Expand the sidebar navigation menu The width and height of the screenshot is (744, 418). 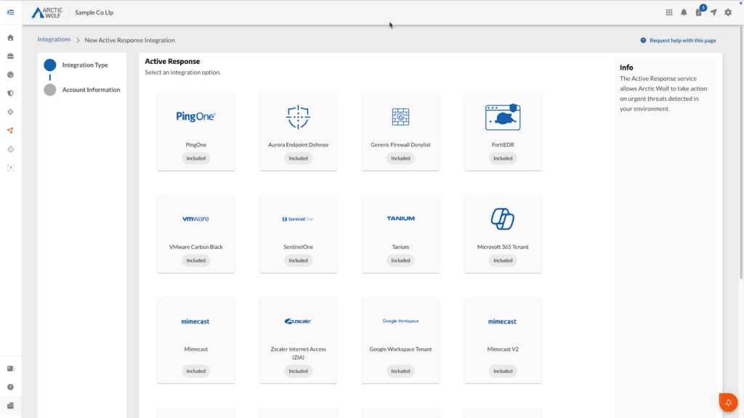pyautogui.click(x=10, y=12)
